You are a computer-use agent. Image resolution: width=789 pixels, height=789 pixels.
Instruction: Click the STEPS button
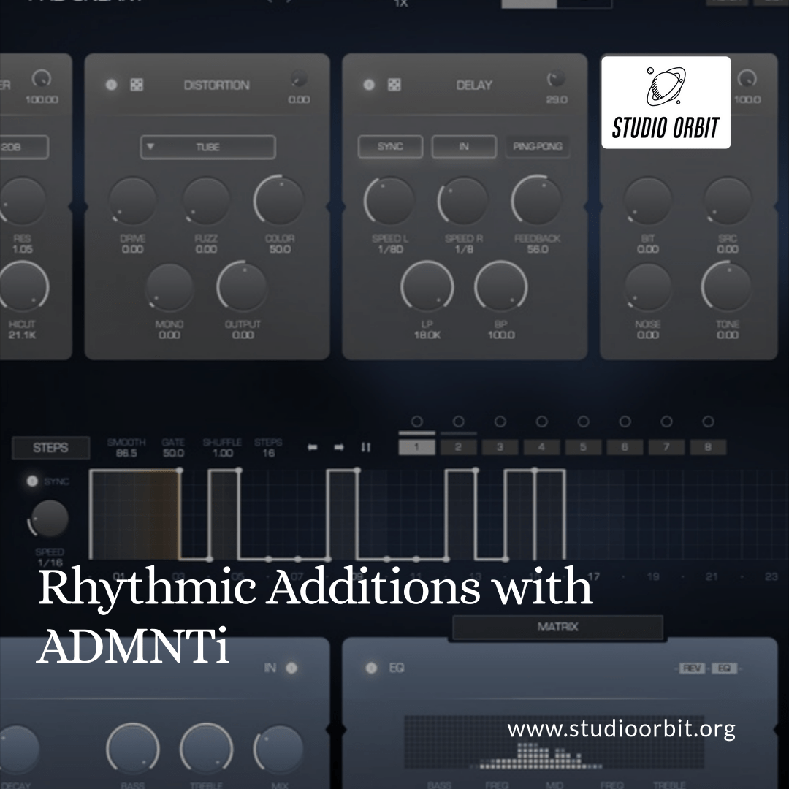point(50,448)
